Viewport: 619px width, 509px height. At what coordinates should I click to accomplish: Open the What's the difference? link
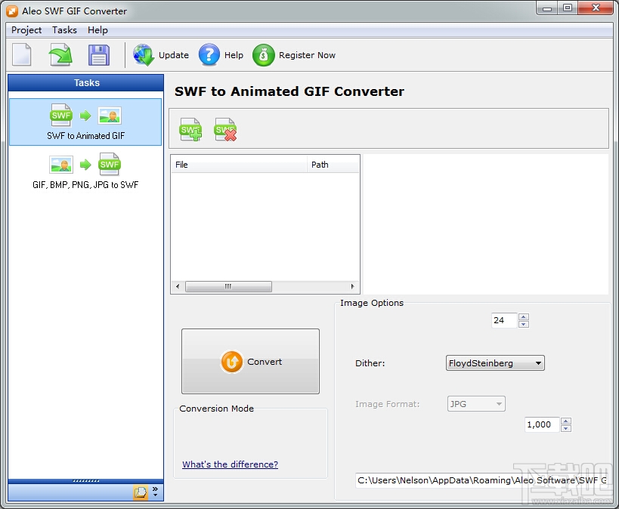point(231,464)
